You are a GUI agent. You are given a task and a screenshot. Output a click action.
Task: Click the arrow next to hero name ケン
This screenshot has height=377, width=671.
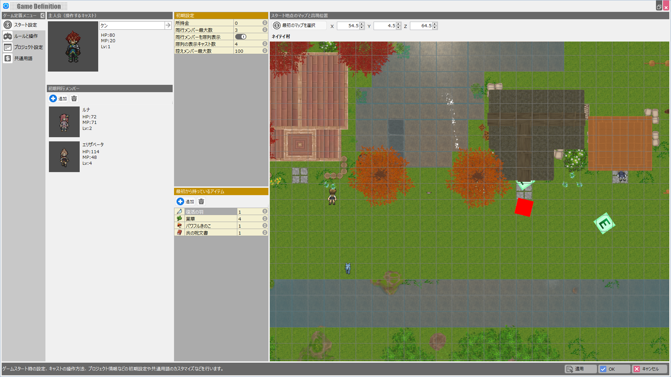click(168, 25)
